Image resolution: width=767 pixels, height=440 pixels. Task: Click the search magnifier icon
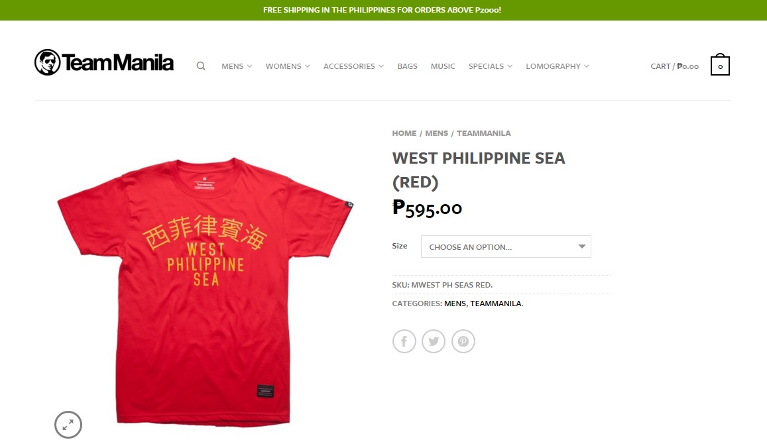click(201, 66)
